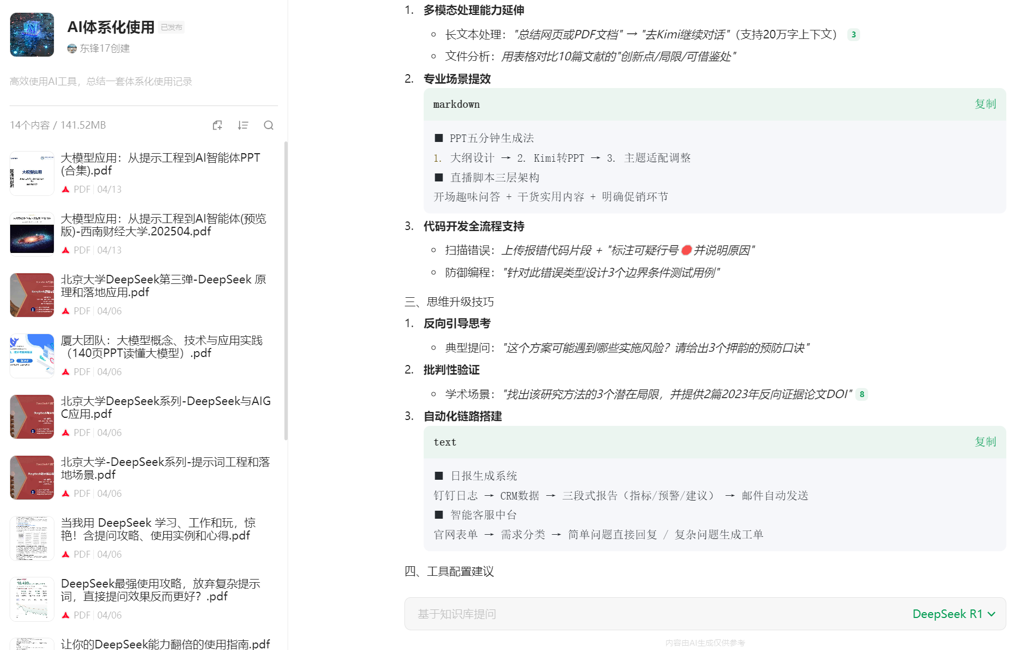Click PDF icon under 西南财经大学.202504 file
Screen dimensions: 1017x650
pos(66,250)
